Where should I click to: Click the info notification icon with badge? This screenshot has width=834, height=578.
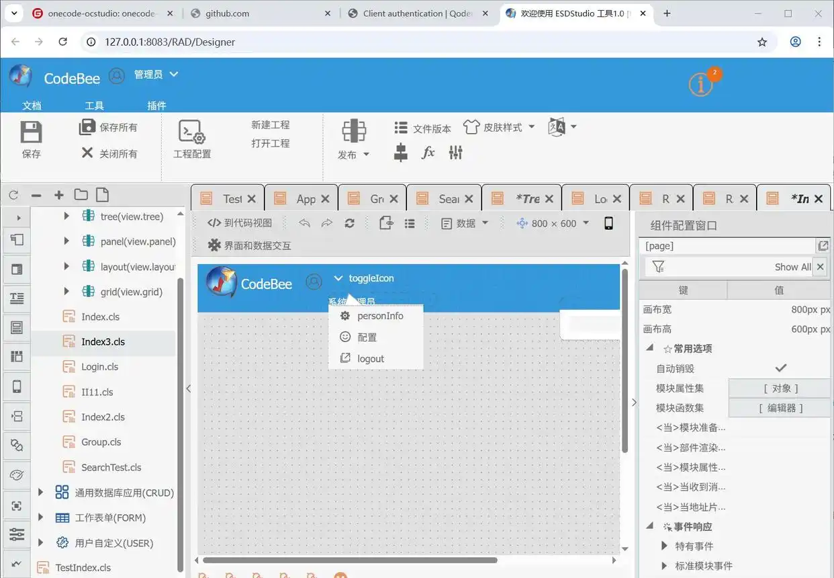701,84
